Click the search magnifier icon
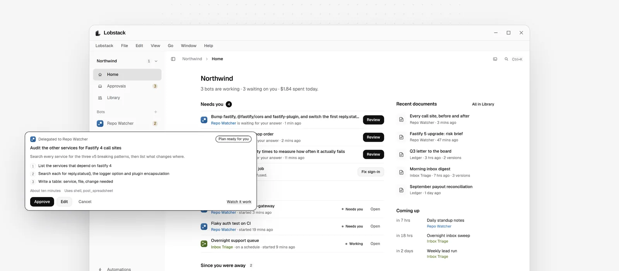Image resolution: width=619 pixels, height=271 pixels. pos(506,59)
